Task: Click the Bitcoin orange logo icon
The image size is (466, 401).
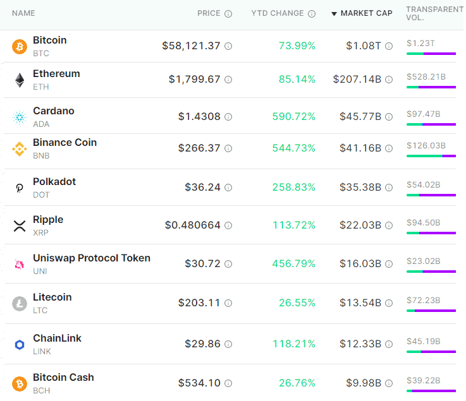Action: (20, 47)
